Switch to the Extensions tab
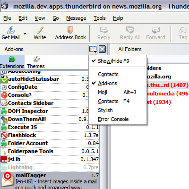The width and height of the screenshot is (189, 189). [12, 62]
